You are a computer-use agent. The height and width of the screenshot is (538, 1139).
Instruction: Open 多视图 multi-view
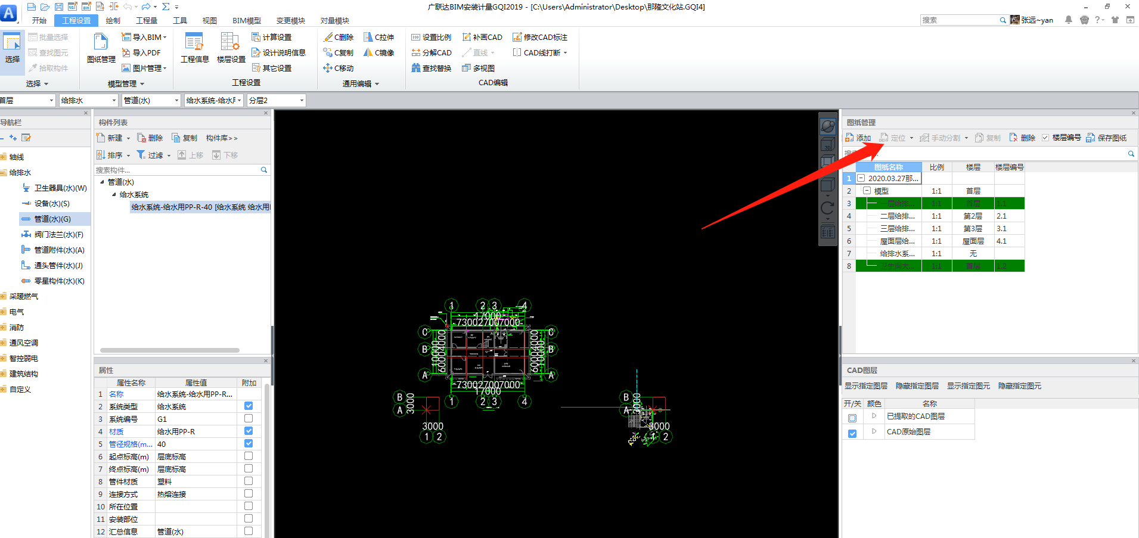[478, 68]
